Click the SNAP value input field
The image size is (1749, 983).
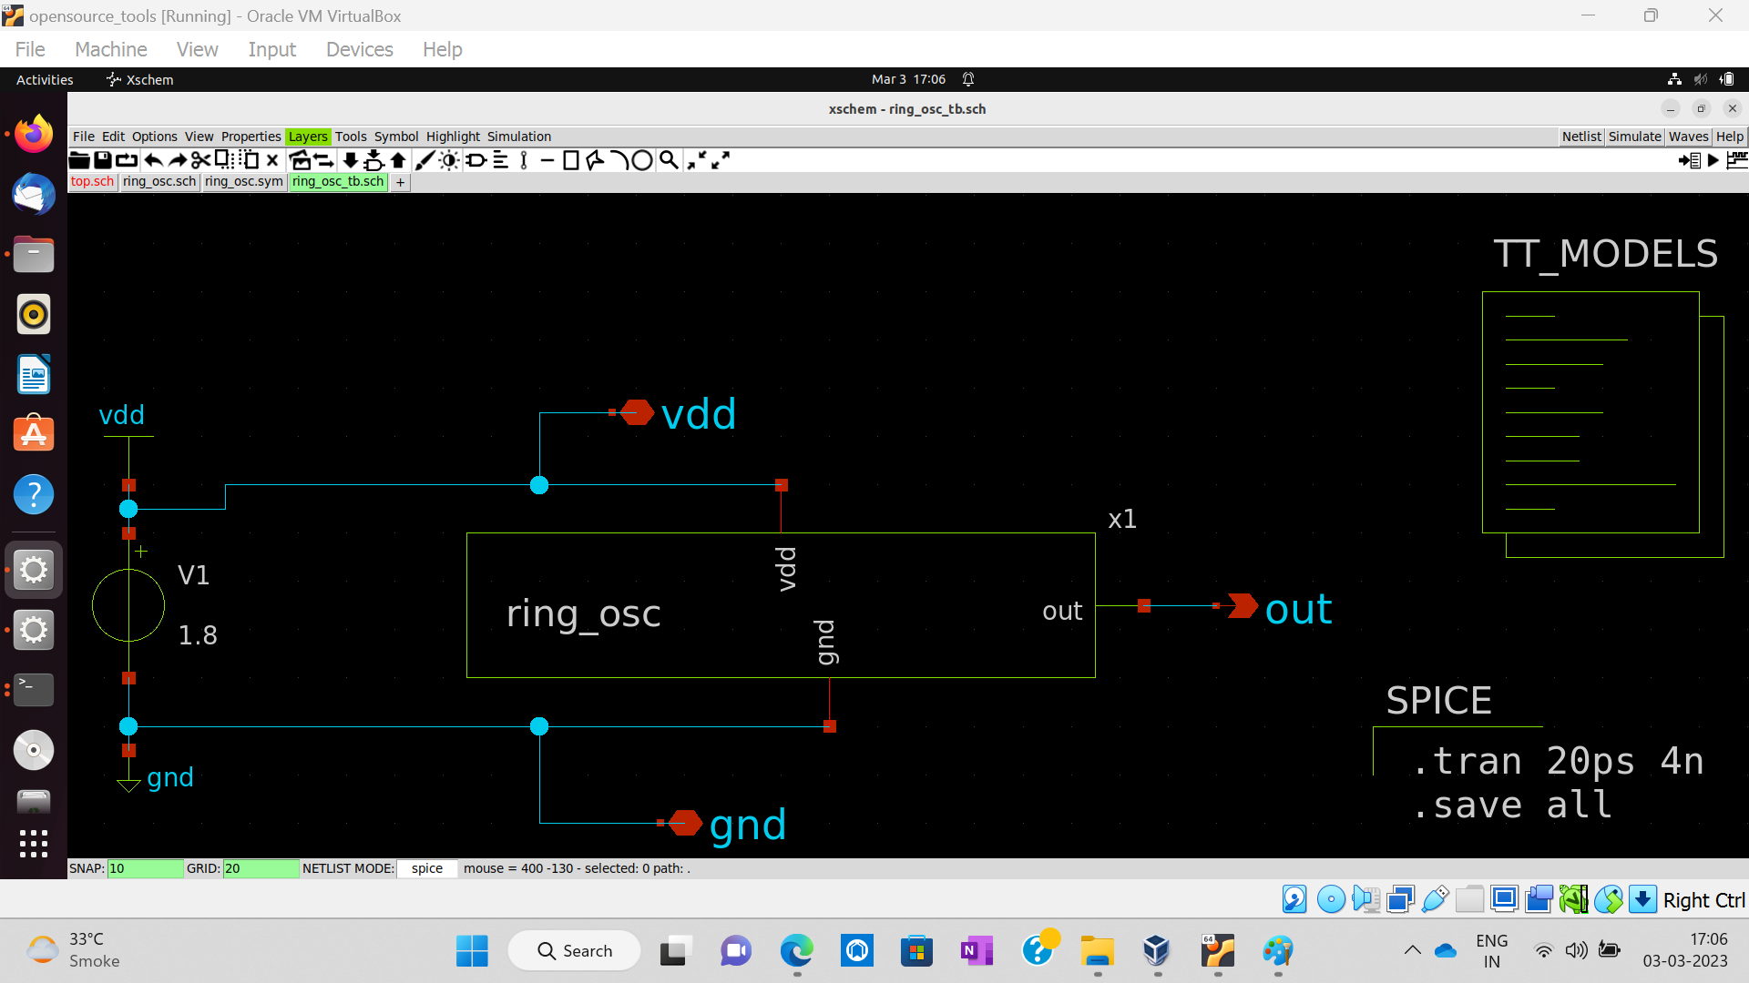(145, 868)
